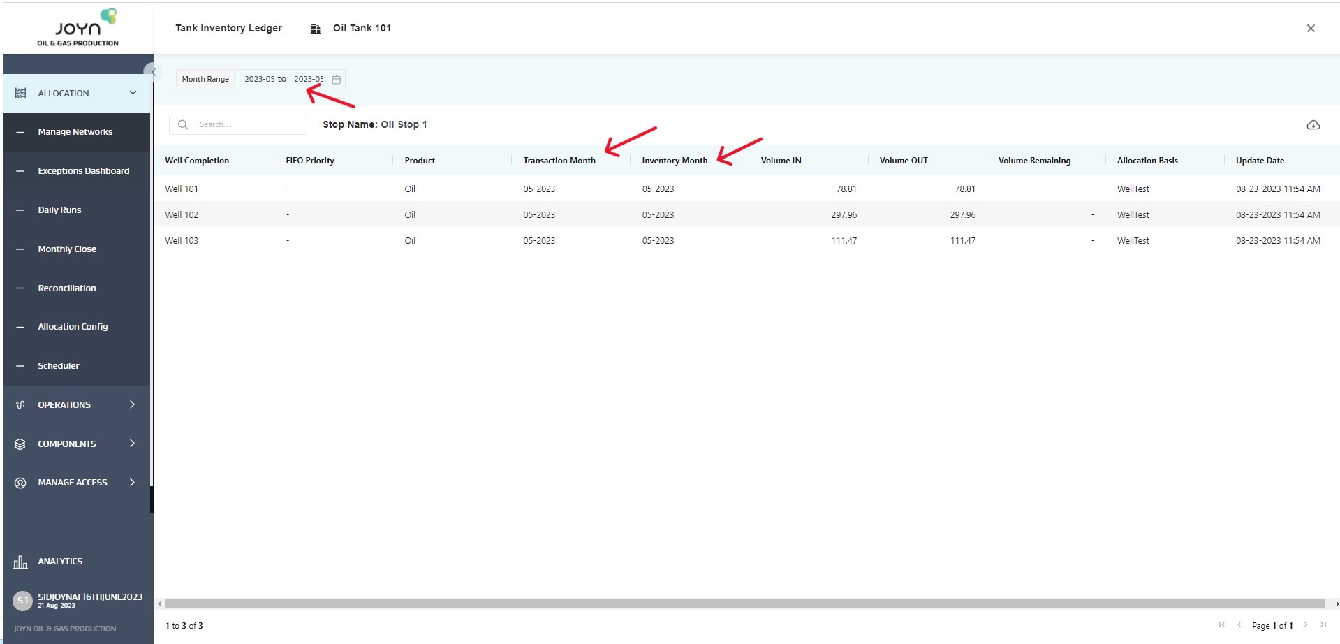
Task: Click the calendar icon in Month Range
Action: click(x=336, y=80)
